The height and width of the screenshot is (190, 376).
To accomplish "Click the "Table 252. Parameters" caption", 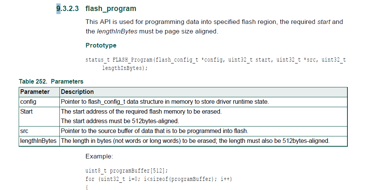I will pyautogui.click(x=51, y=81).
